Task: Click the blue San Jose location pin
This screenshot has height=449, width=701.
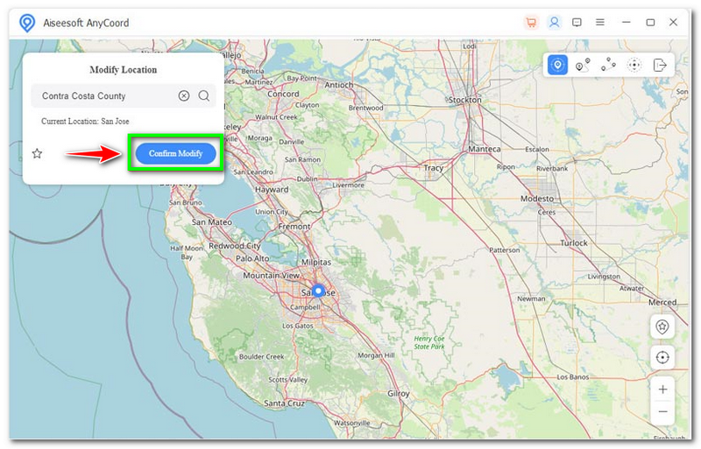Action: click(x=318, y=291)
